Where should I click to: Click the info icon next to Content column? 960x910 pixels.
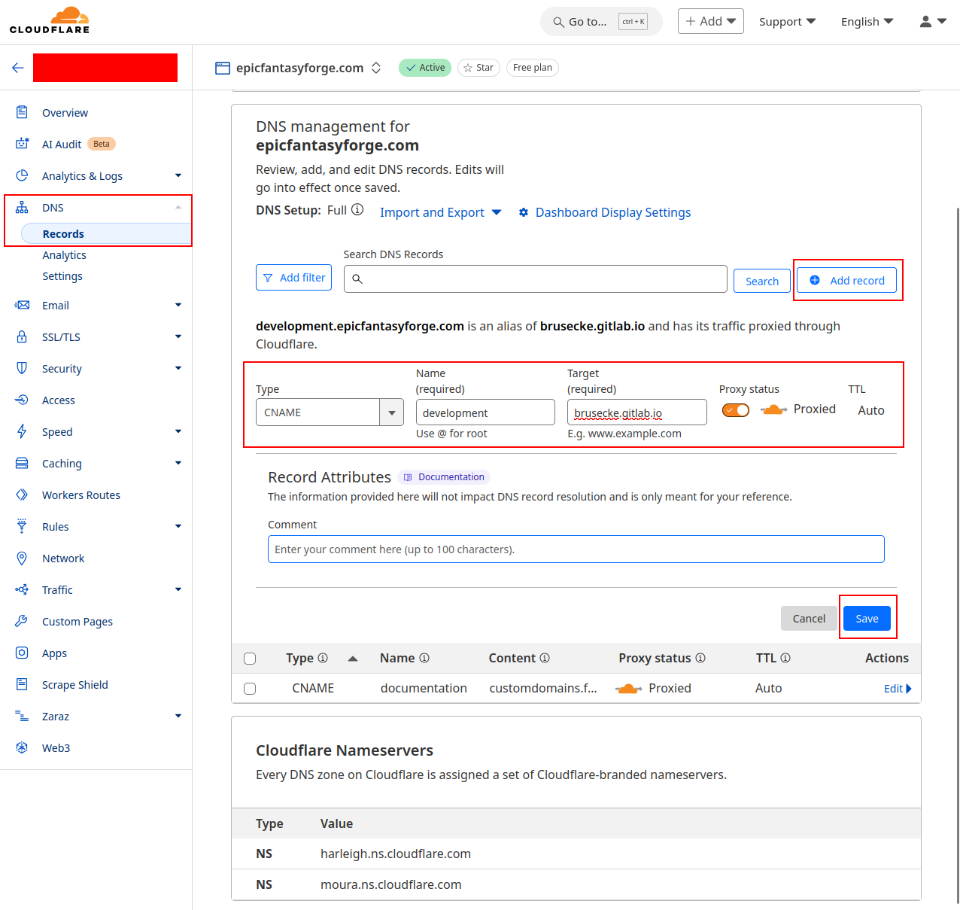point(545,658)
